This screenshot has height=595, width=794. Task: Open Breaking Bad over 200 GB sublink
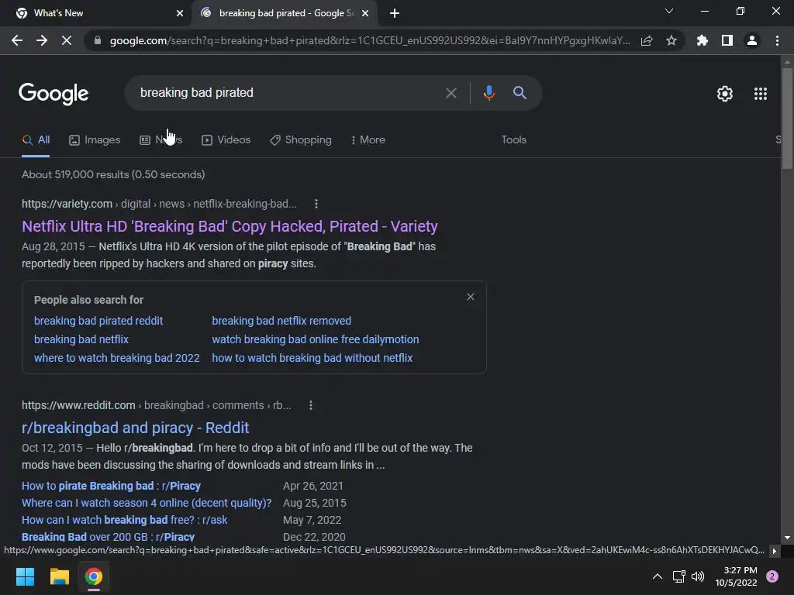coord(109,538)
